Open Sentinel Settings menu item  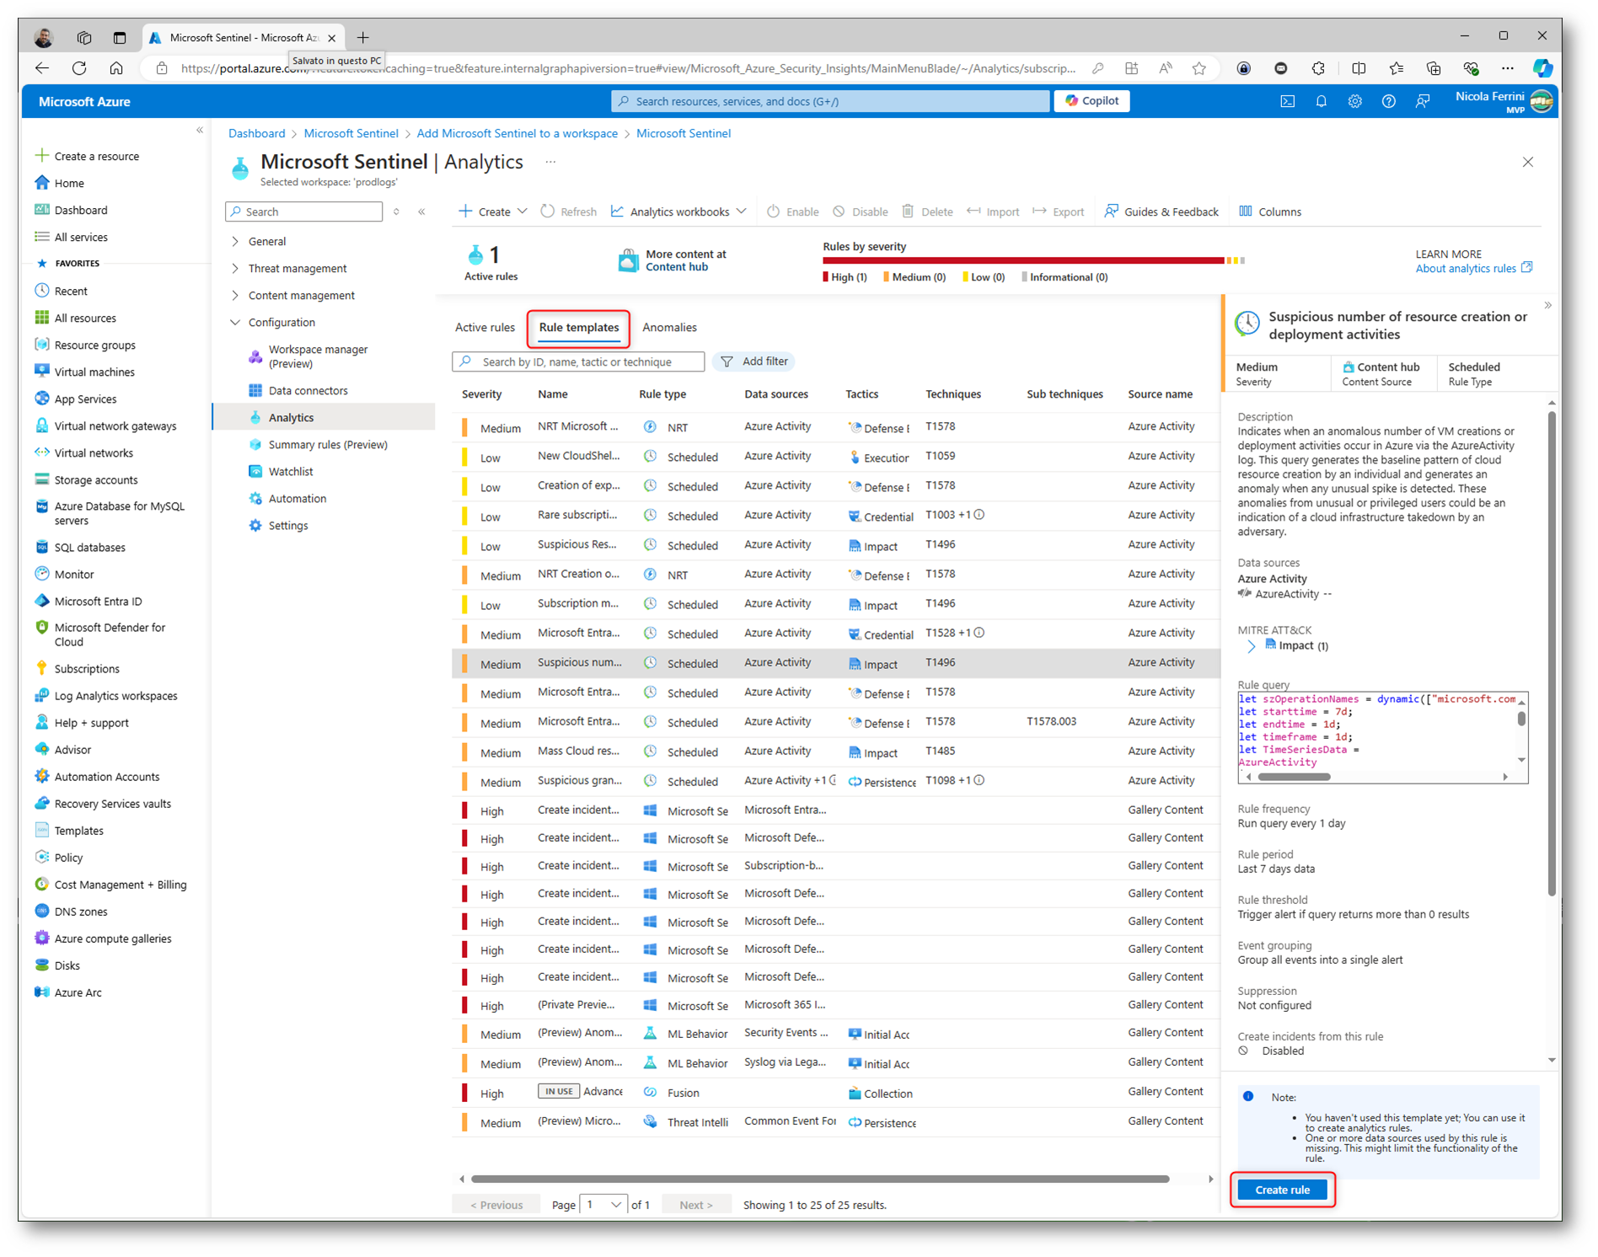point(287,525)
